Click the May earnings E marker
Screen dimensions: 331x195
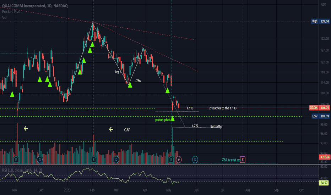point(171,160)
